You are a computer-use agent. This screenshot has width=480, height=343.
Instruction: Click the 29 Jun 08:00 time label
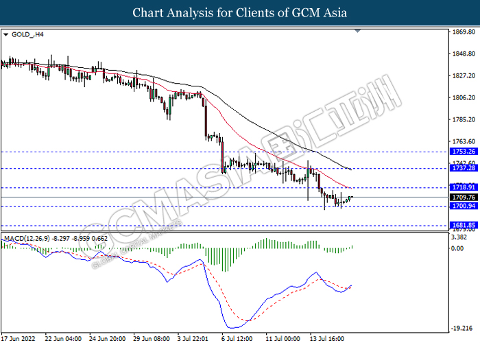[x=152, y=339]
